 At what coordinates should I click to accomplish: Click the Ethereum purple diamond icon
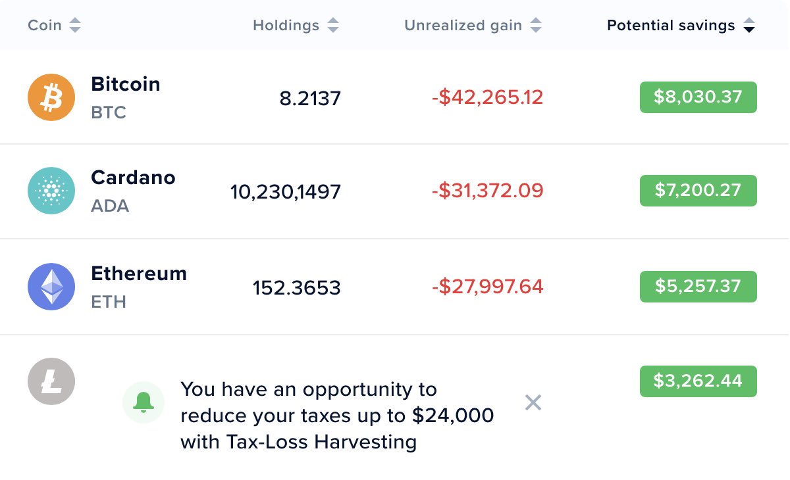51,287
